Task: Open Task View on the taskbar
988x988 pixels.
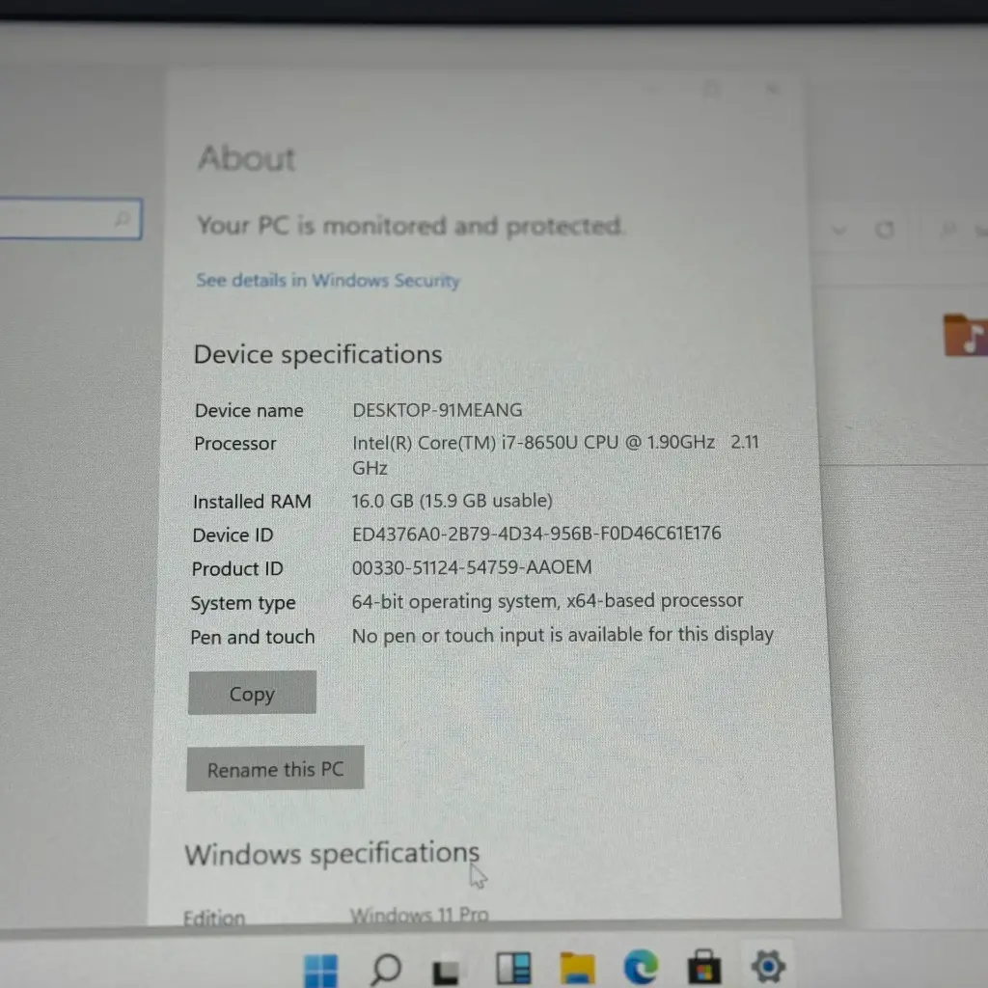Action: [x=446, y=971]
